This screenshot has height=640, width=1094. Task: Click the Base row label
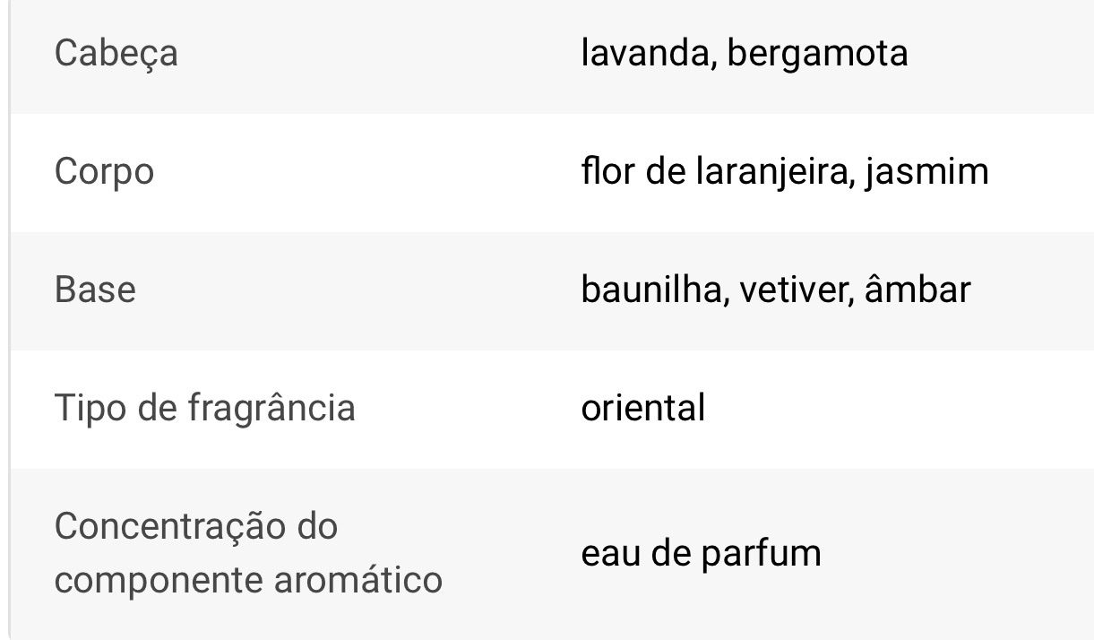pos(95,290)
